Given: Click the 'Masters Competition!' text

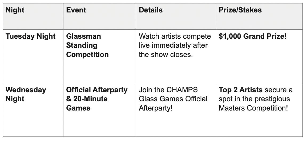Looking at the screenshot, I should click(253, 108).
